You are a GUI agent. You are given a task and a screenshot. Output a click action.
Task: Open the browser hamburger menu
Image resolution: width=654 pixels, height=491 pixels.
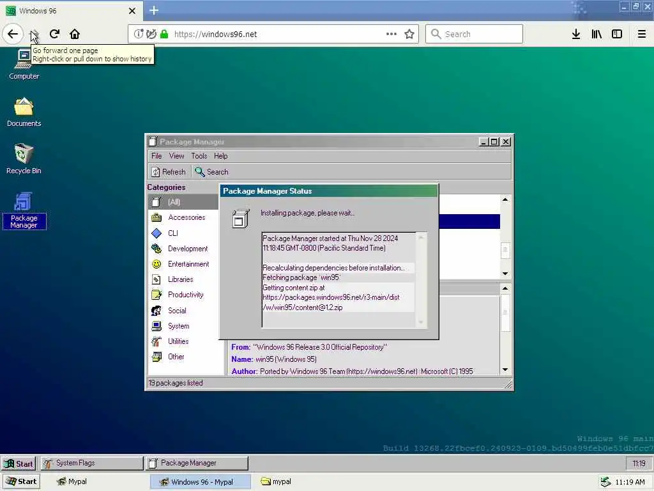coord(642,34)
